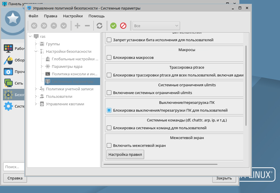This screenshot has height=193, width=280.
Task: Click the horizontal scrollbar under settings
Action: [160, 164]
